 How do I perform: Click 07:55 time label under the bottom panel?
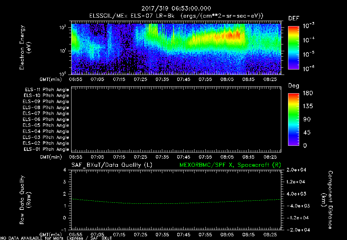(x=205, y=235)
